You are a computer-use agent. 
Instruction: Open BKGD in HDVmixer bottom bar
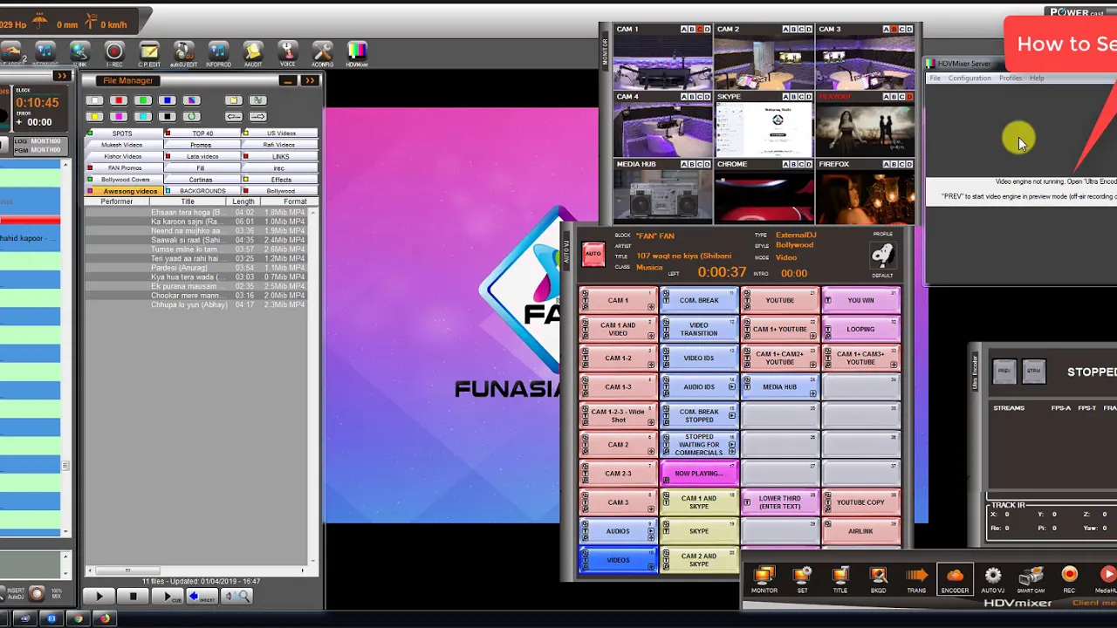[x=878, y=579]
